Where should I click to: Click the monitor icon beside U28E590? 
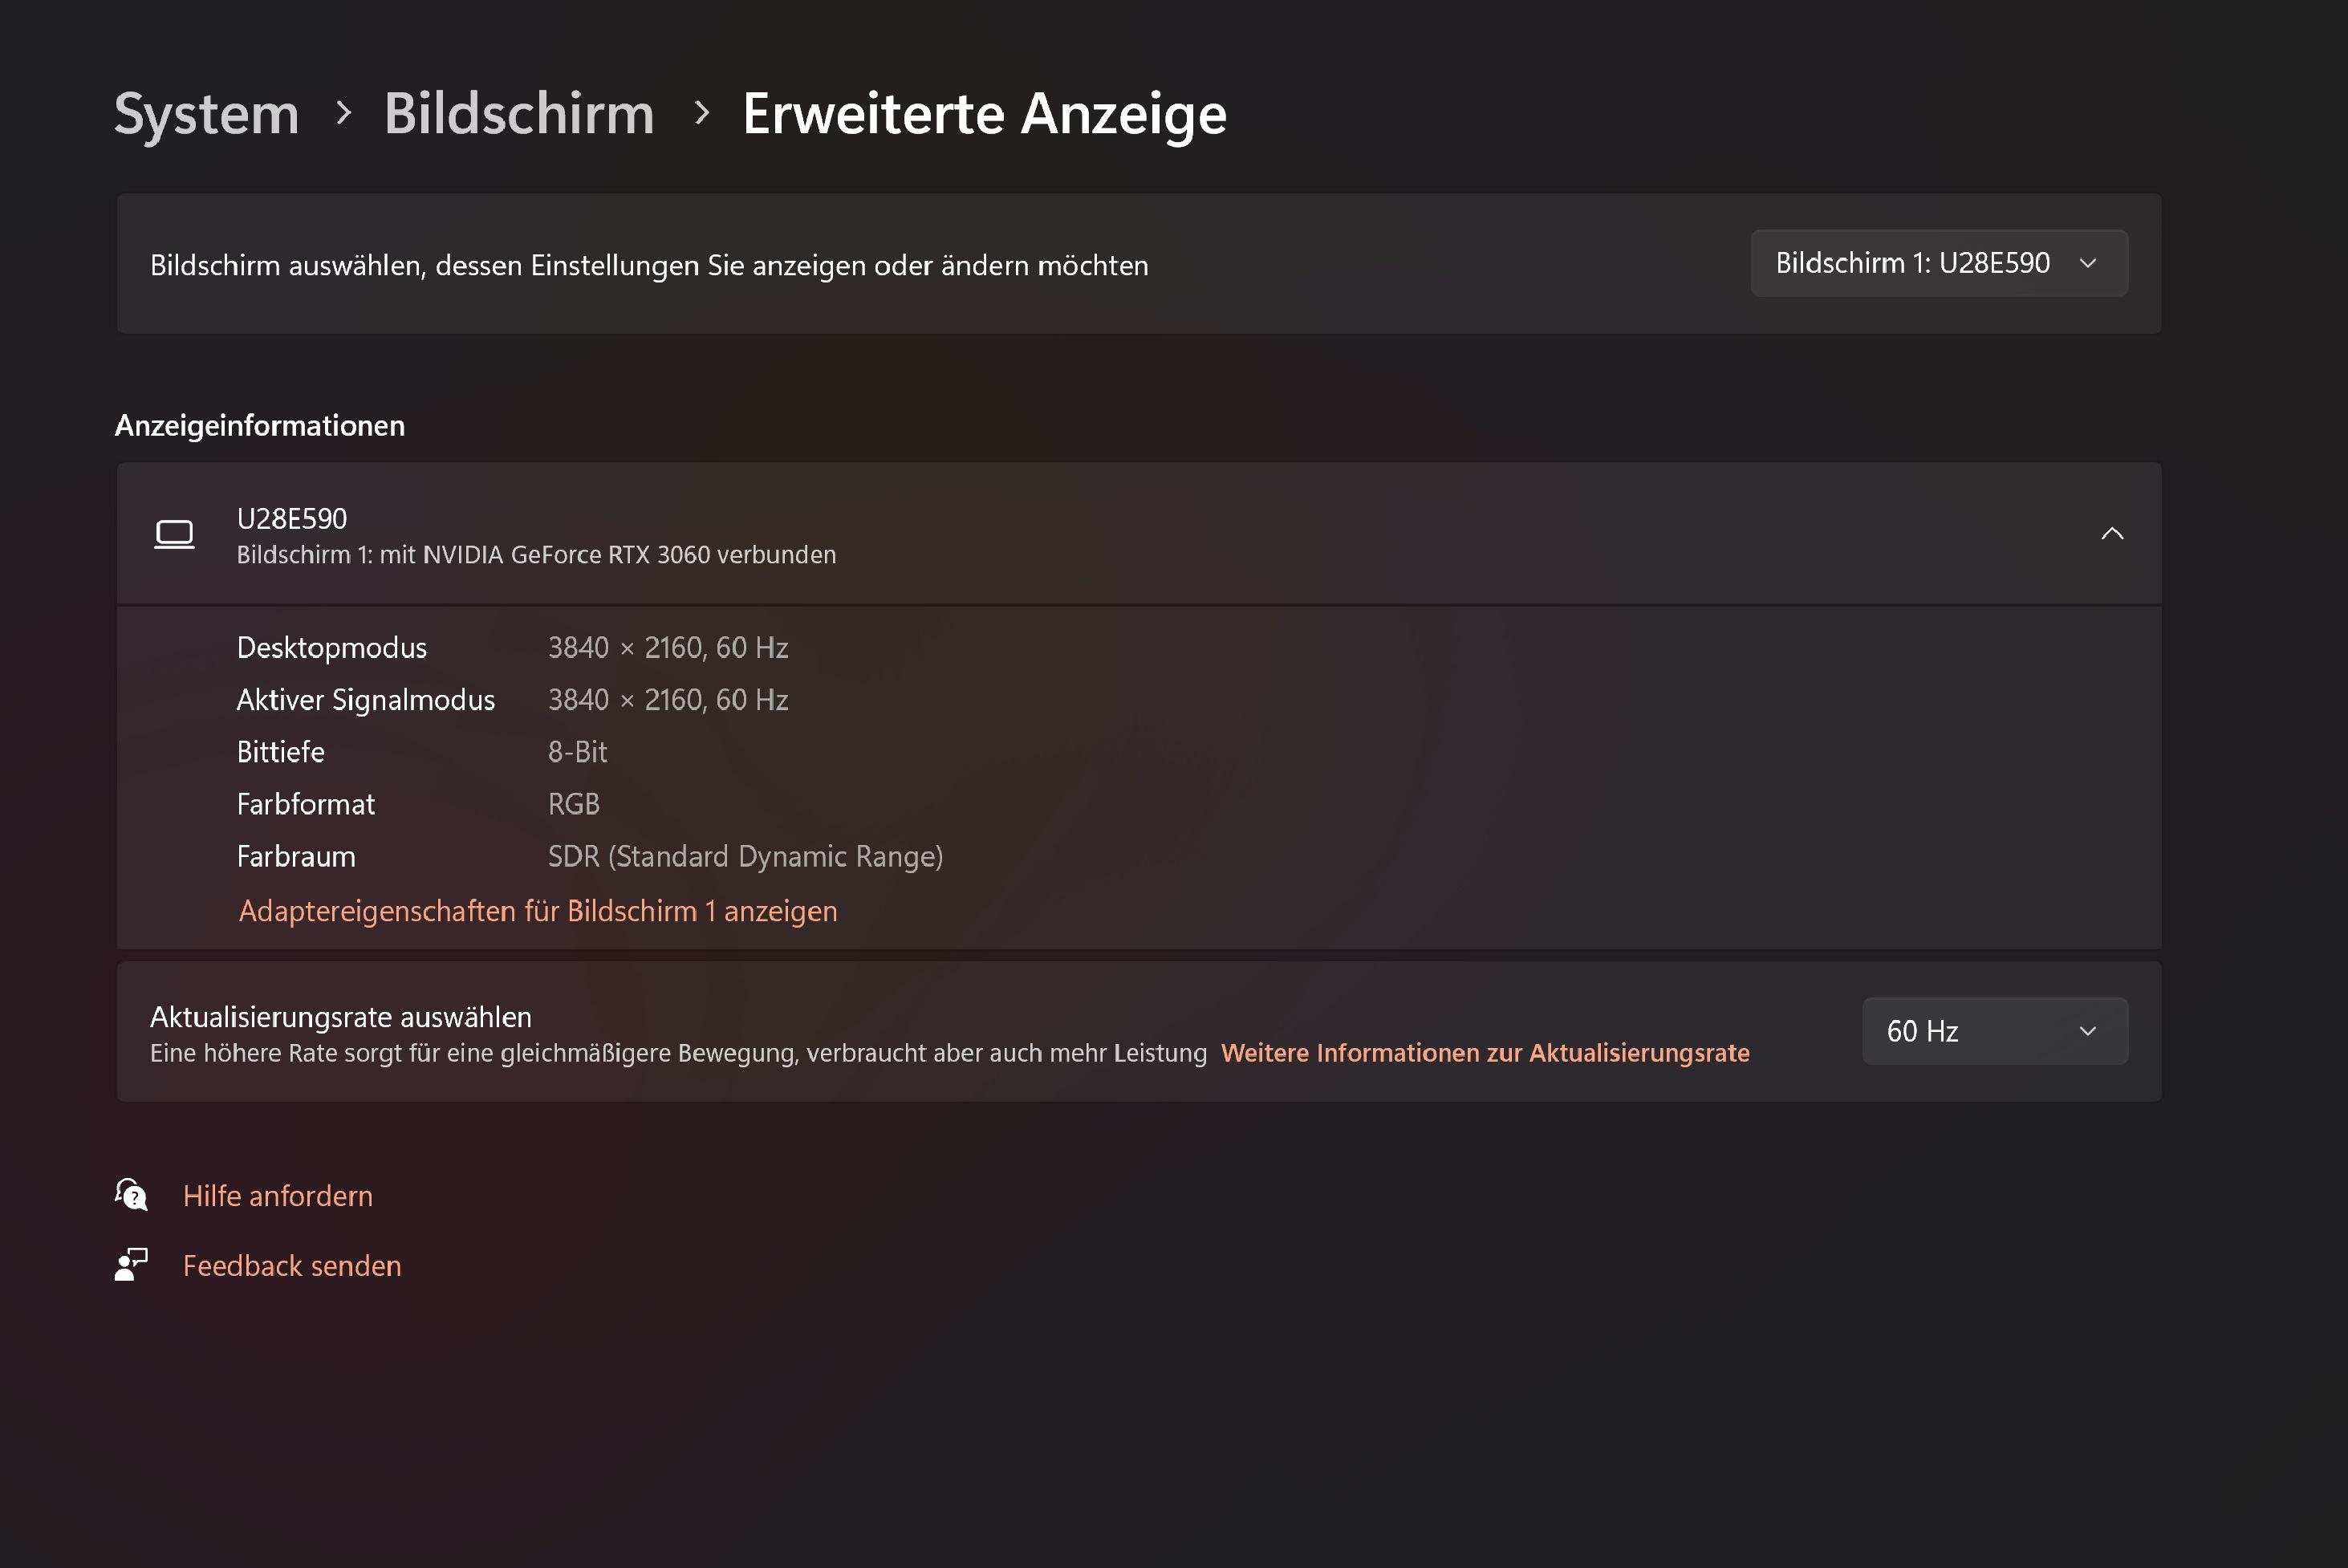tap(174, 534)
